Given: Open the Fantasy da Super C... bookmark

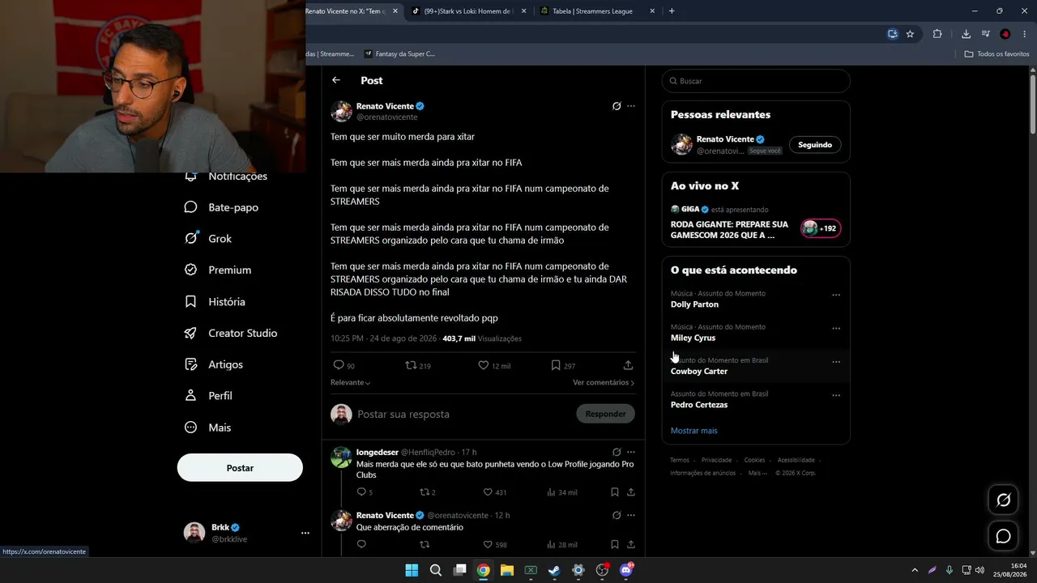Looking at the screenshot, I should (x=399, y=53).
